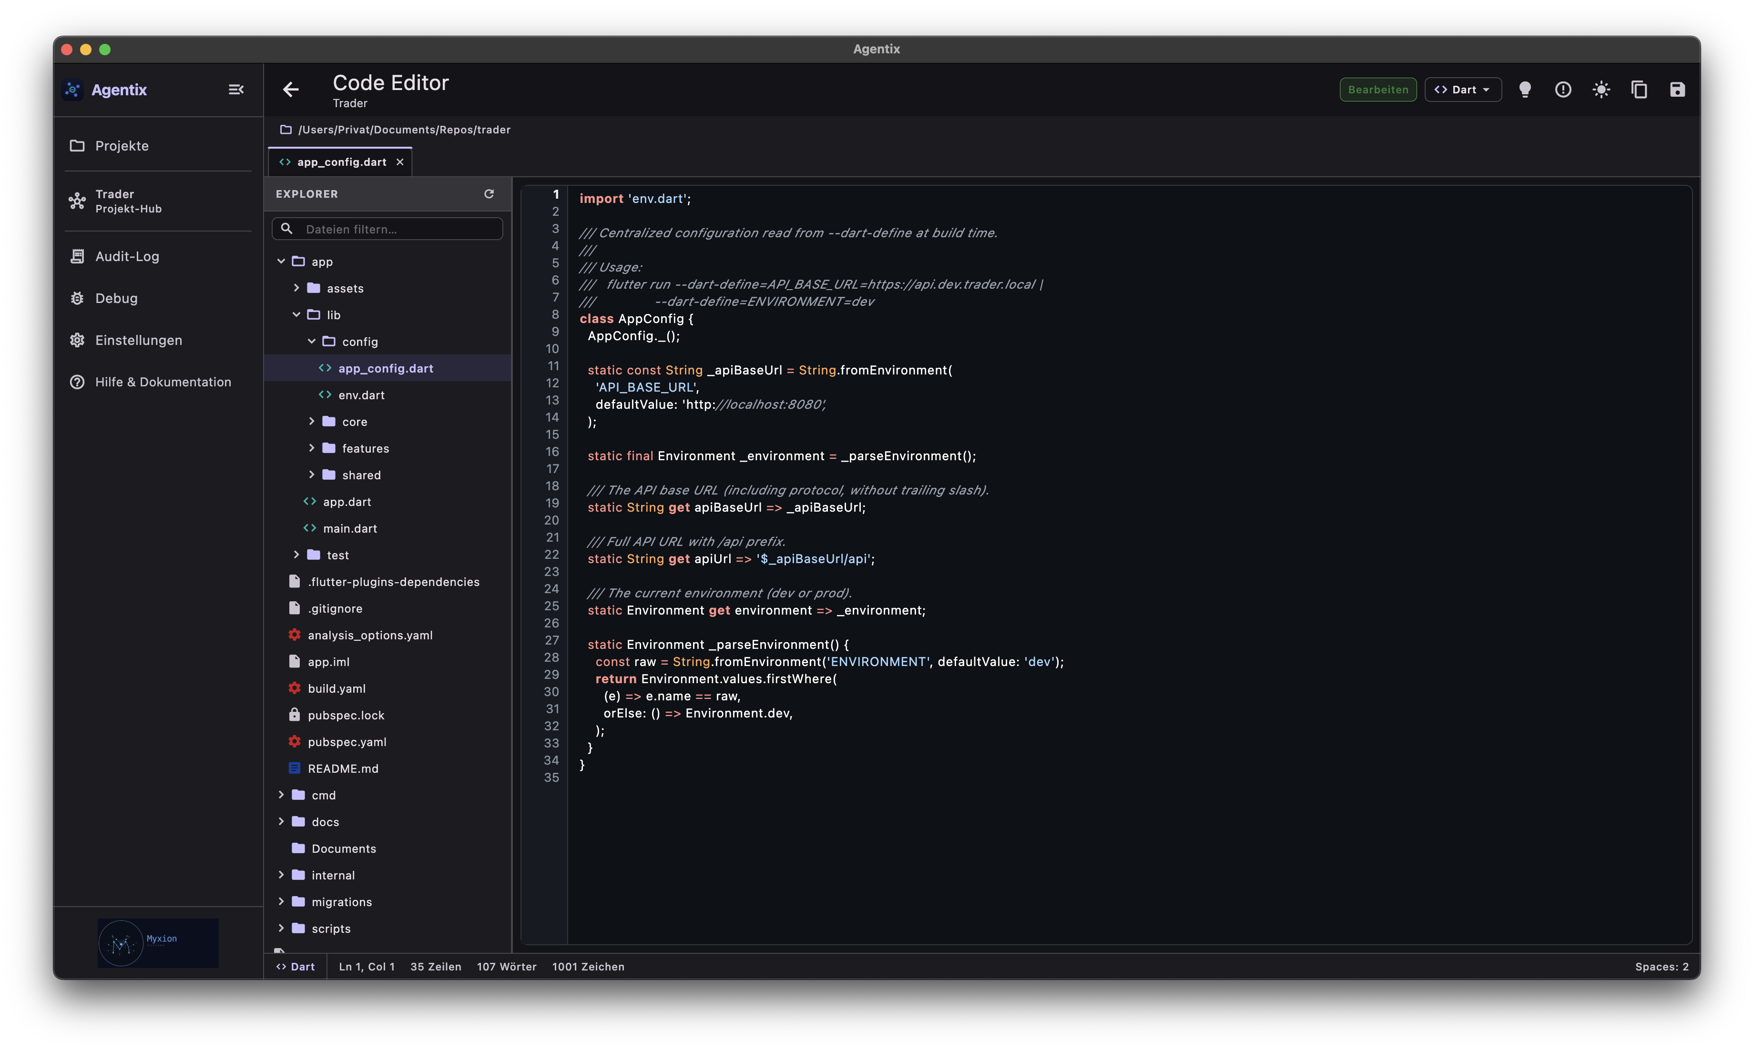Refresh the Explorer file tree

point(489,194)
